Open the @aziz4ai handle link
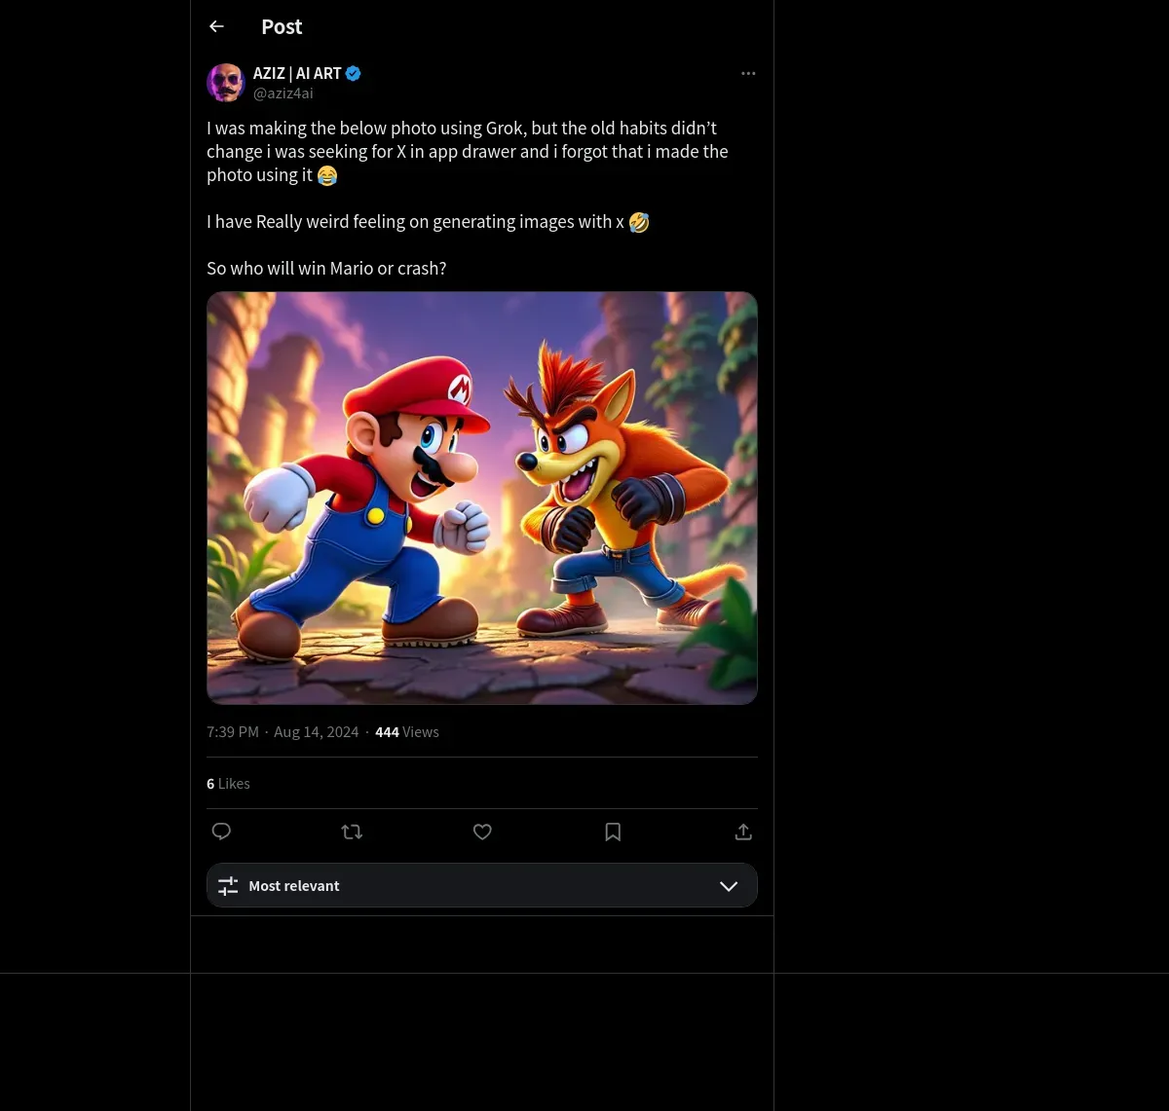The height and width of the screenshot is (1111, 1169). click(x=283, y=93)
